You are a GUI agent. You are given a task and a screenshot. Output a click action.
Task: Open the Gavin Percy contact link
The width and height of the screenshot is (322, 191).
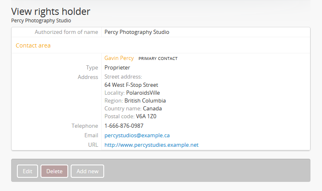119,58
